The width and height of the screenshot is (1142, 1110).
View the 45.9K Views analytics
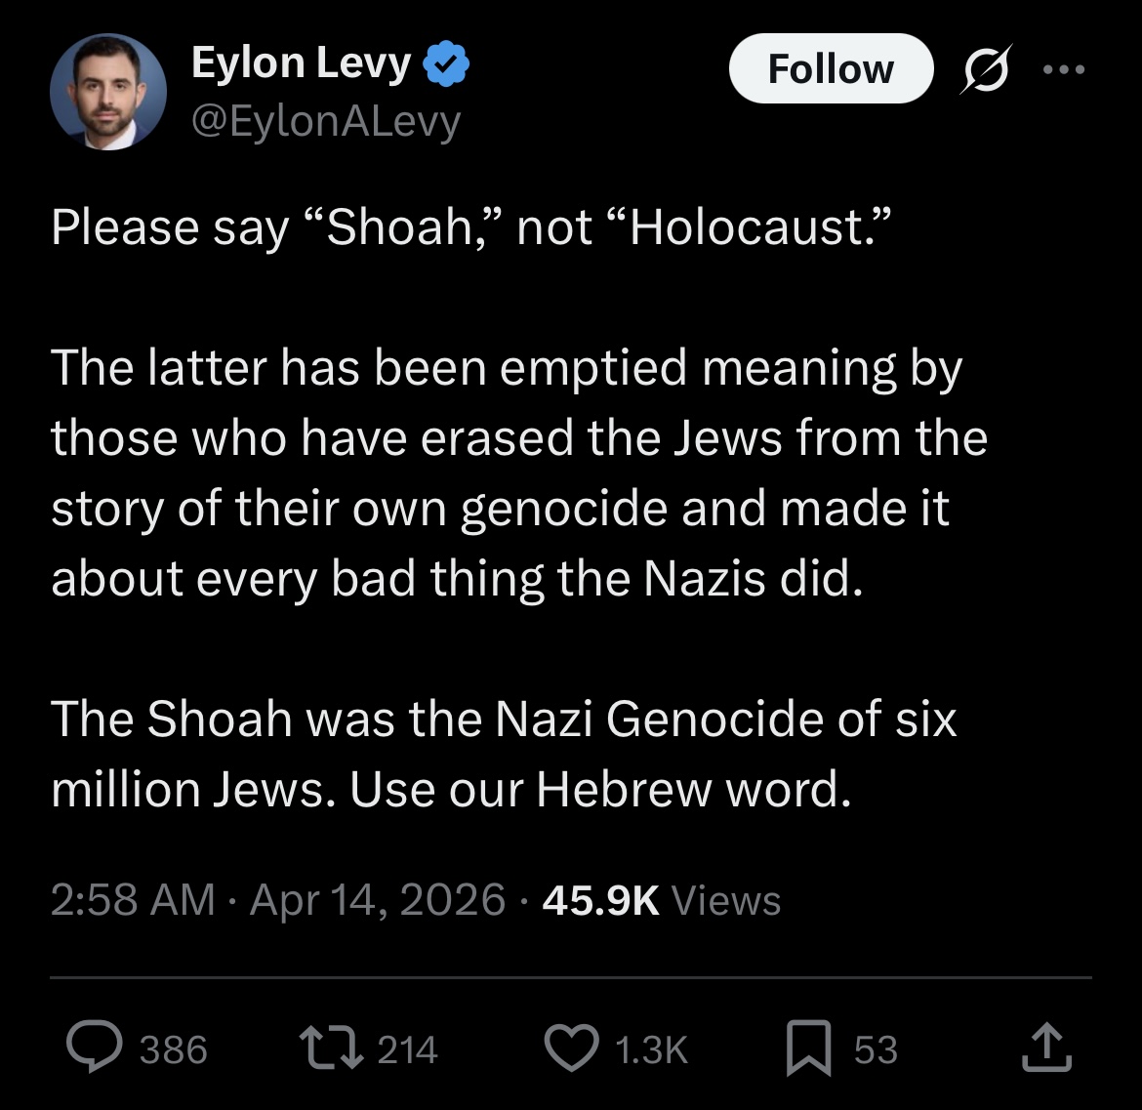(x=661, y=898)
